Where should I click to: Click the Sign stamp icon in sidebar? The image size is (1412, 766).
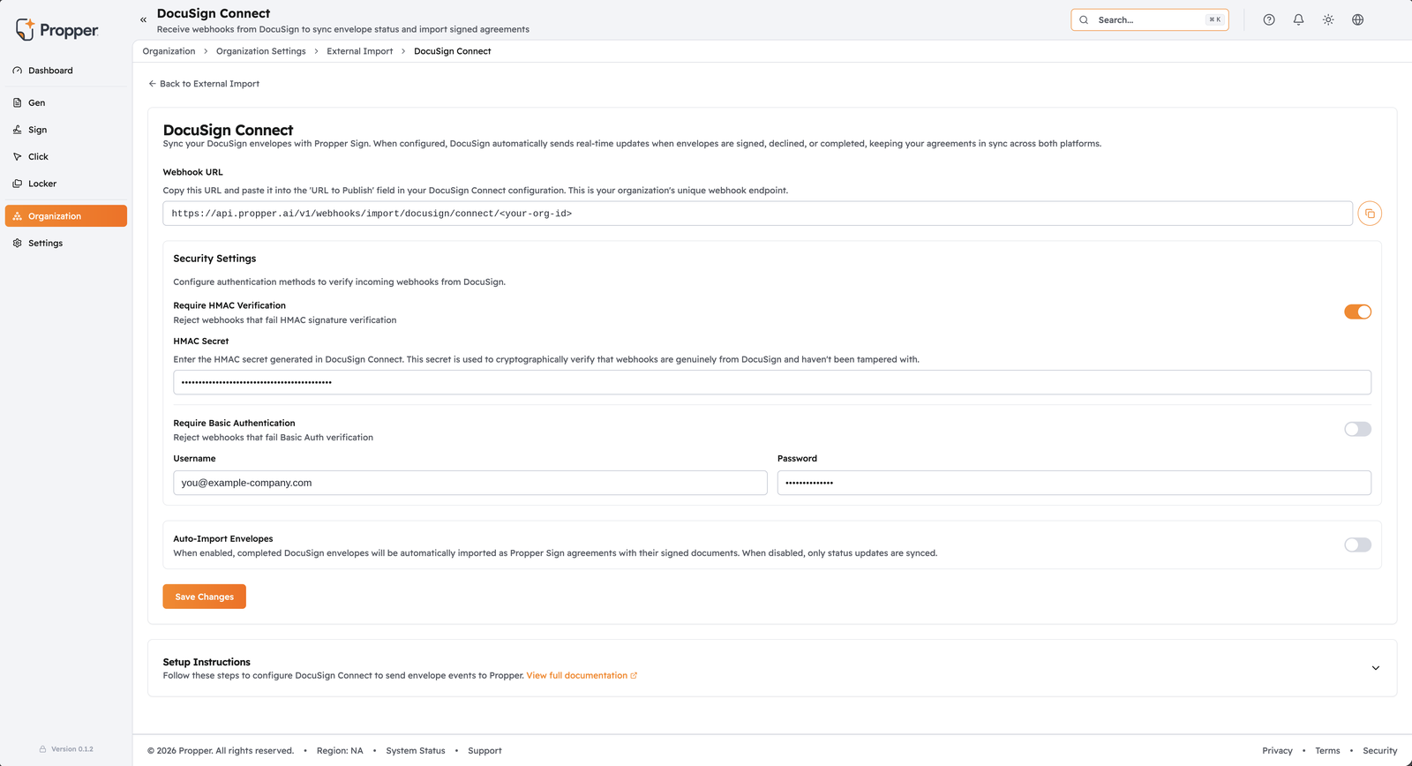[17, 130]
